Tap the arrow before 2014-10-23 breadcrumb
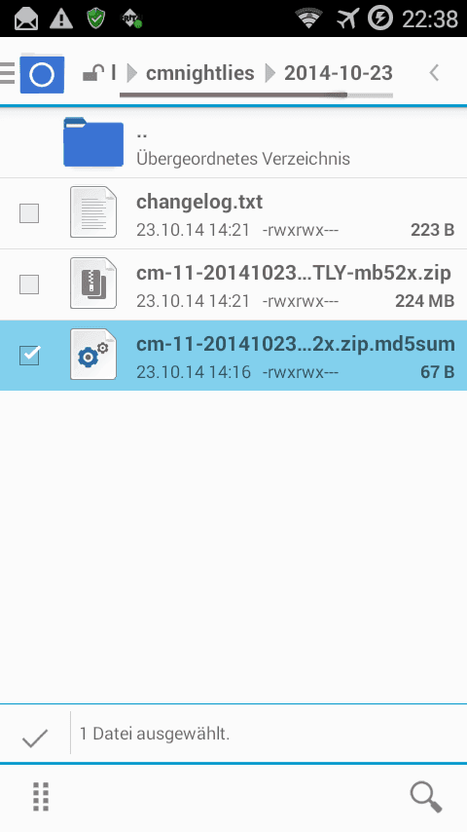This screenshot has height=832, width=467. pyautogui.click(x=270, y=73)
